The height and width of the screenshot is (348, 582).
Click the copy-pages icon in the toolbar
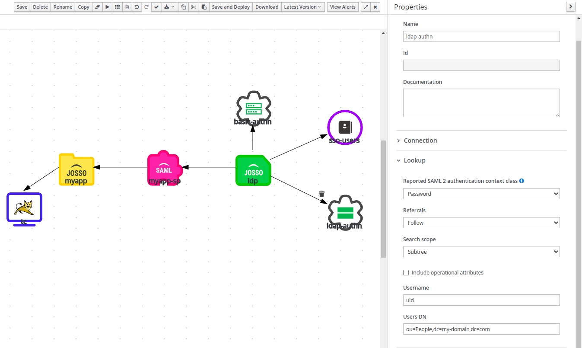[x=183, y=7]
